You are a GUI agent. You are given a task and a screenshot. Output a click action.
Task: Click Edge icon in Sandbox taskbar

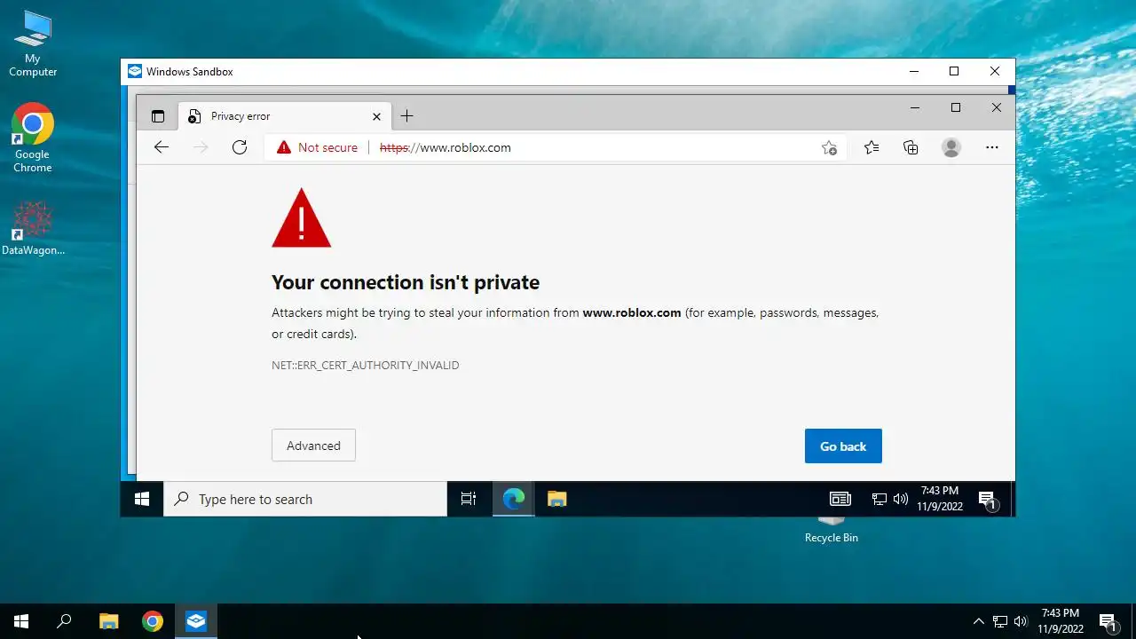pyautogui.click(x=514, y=499)
